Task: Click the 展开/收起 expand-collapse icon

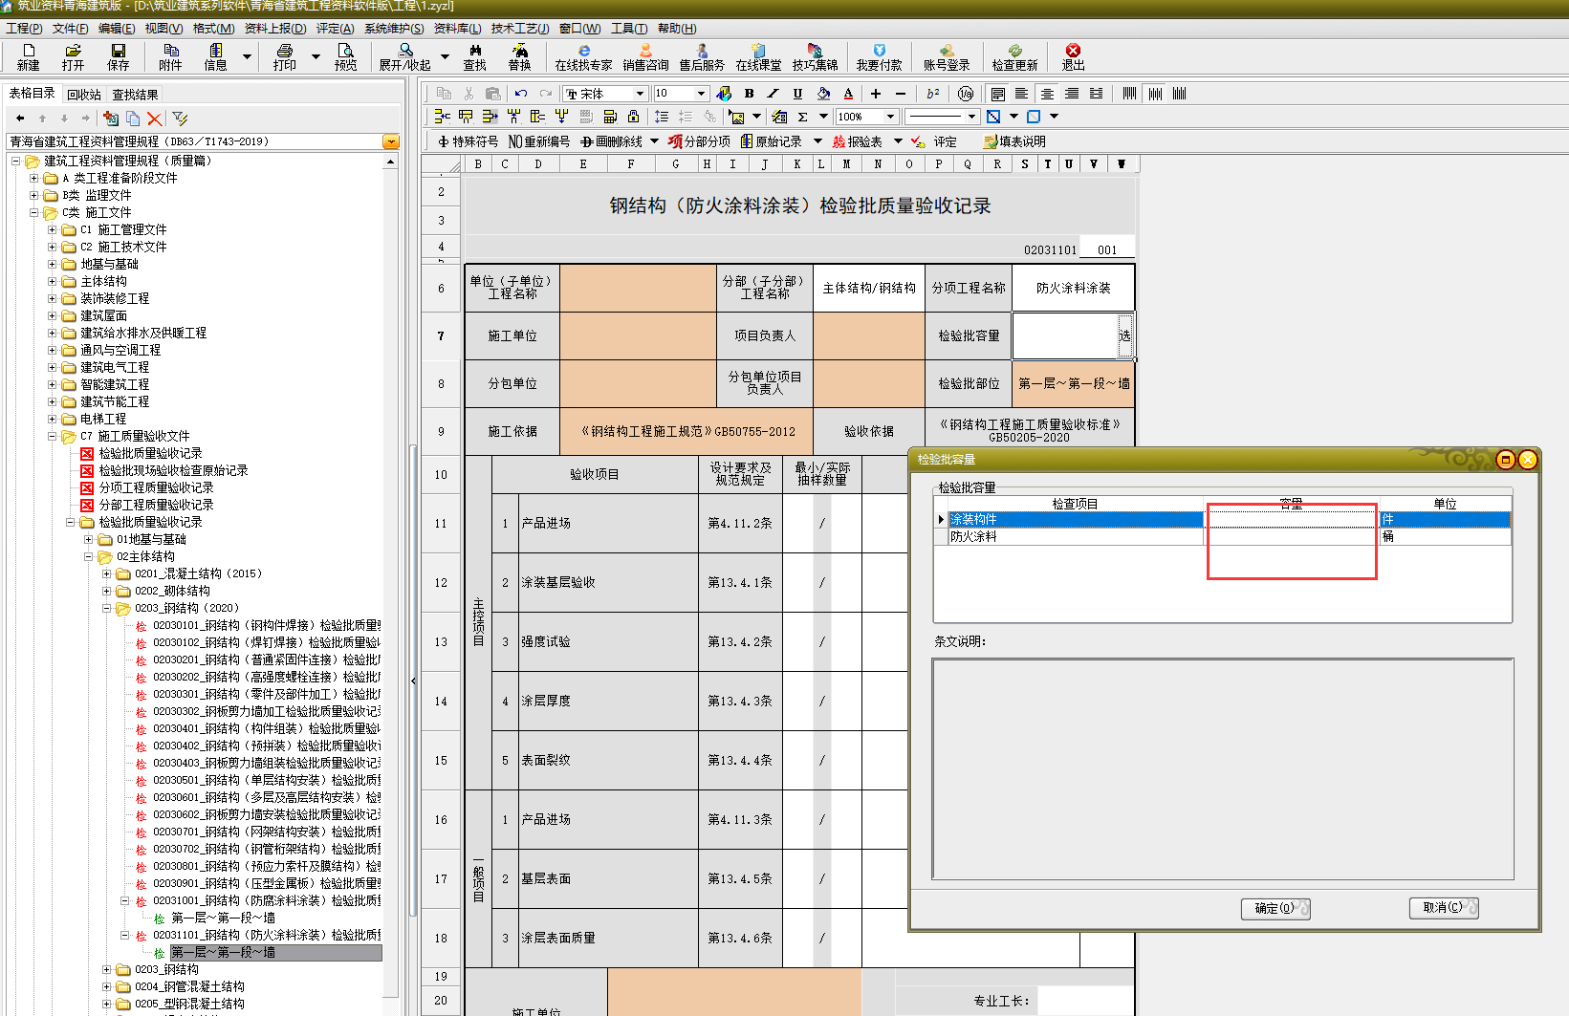Action: click(405, 57)
